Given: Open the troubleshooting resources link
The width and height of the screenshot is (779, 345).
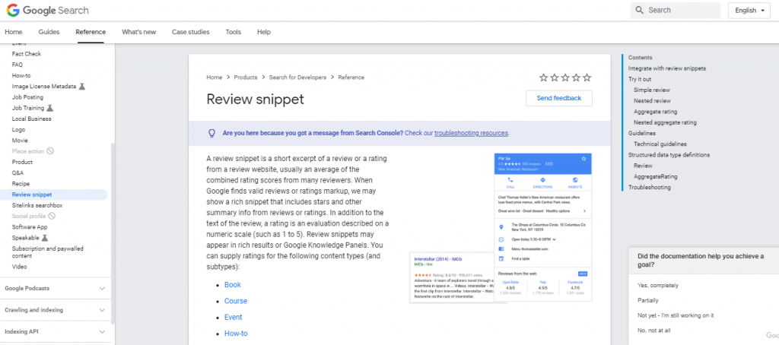Looking at the screenshot, I should point(471,133).
